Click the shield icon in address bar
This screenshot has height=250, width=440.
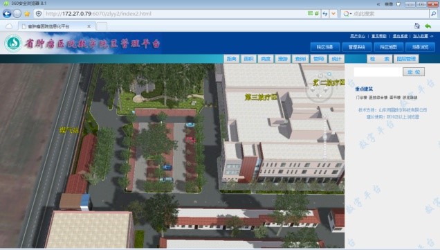point(39,13)
